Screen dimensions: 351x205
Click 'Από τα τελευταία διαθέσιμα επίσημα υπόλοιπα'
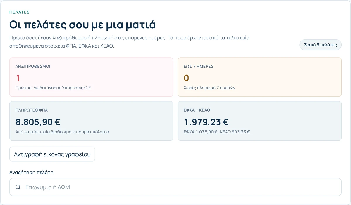pos(62,132)
